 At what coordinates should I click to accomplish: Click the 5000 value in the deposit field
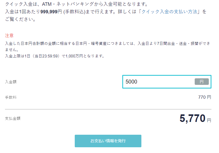click(131, 82)
